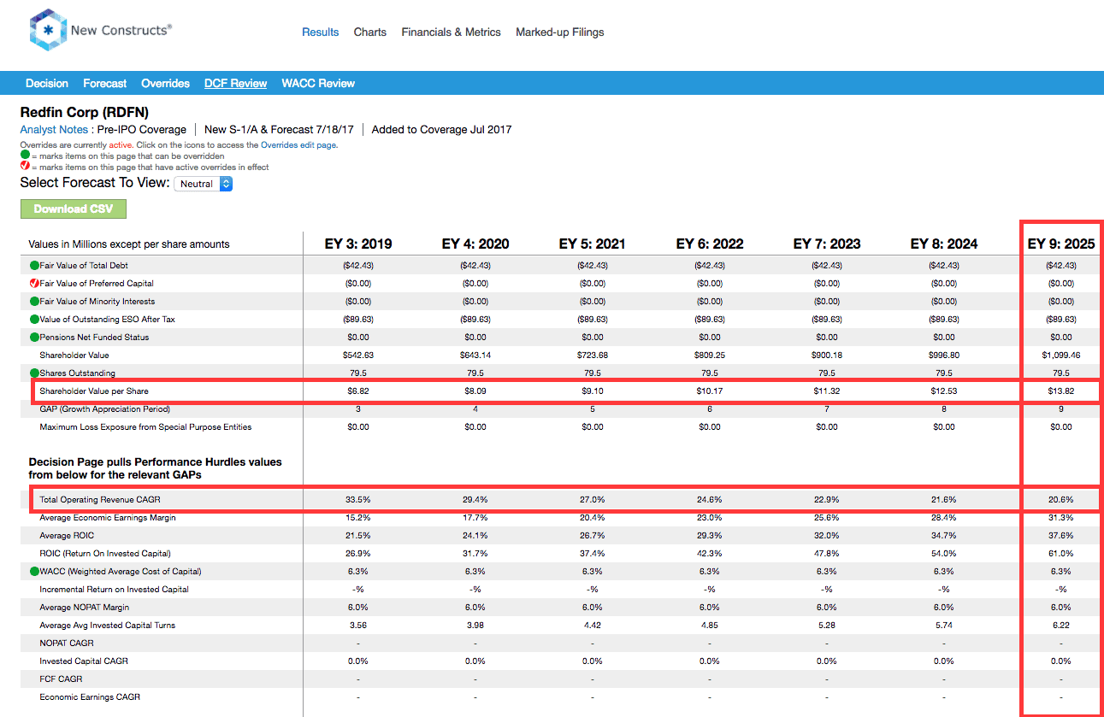Open the Results menu item
The width and height of the screenshot is (1104, 717).
321,32
